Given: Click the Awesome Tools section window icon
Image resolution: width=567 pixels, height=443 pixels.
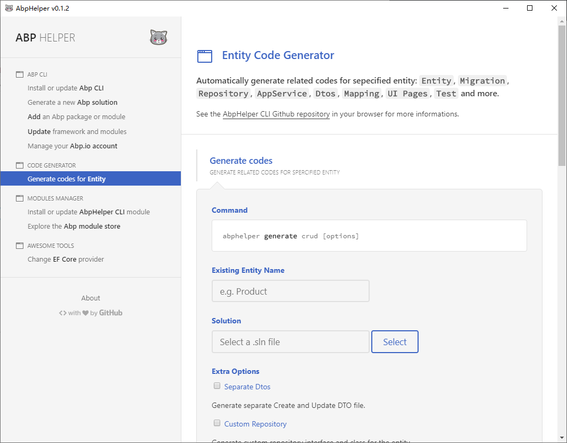Looking at the screenshot, I should [20, 246].
